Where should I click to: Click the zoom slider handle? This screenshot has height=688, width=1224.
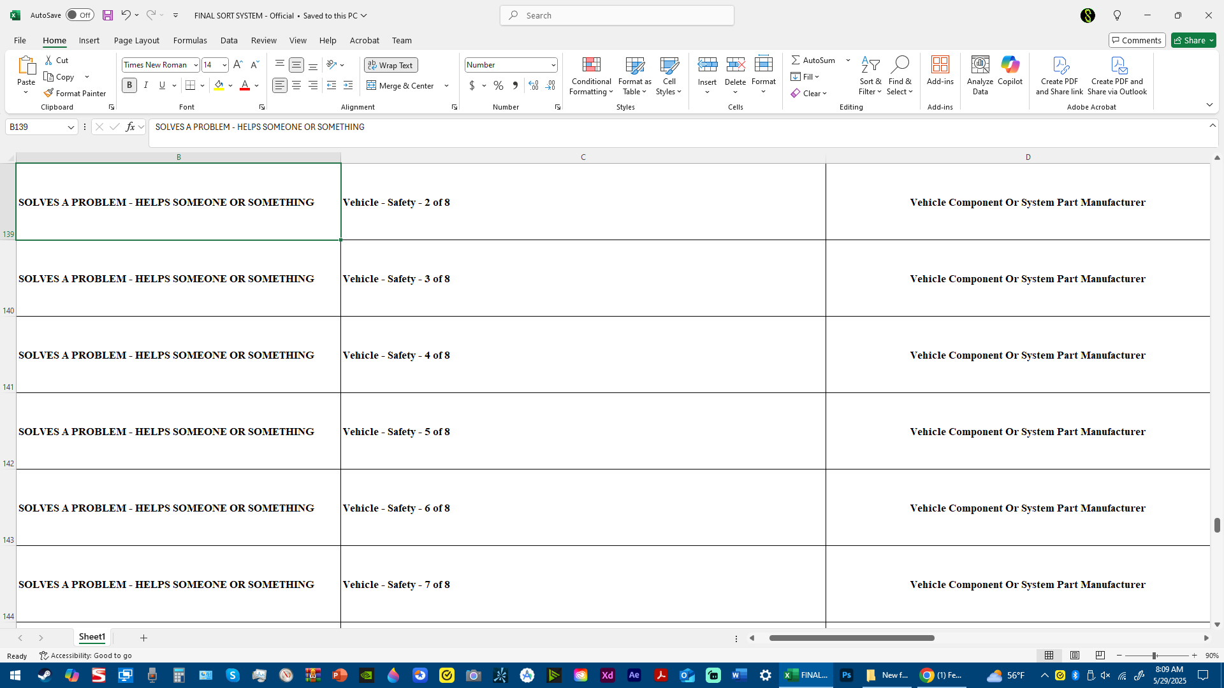pos(1155,656)
